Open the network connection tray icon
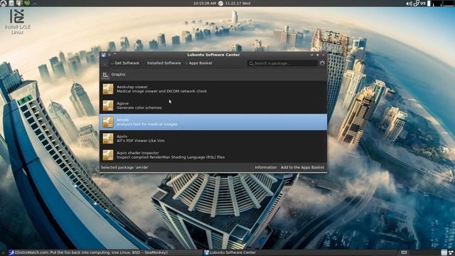 click(416, 4)
